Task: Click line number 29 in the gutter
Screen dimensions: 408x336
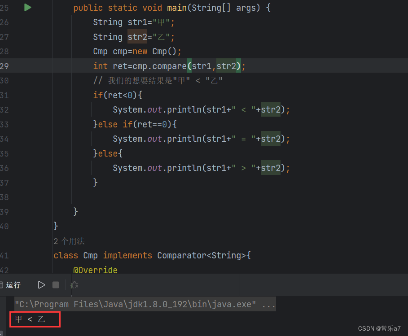Action: 4,66
